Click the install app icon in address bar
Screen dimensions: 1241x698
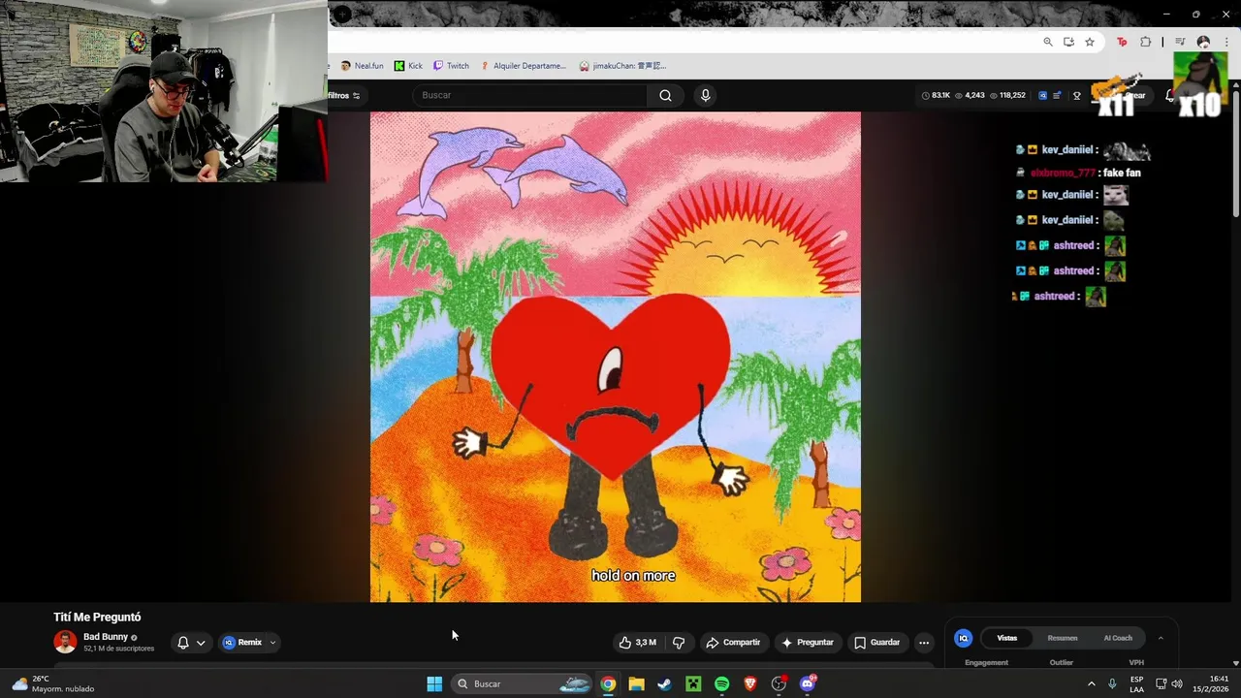pyautogui.click(x=1068, y=42)
